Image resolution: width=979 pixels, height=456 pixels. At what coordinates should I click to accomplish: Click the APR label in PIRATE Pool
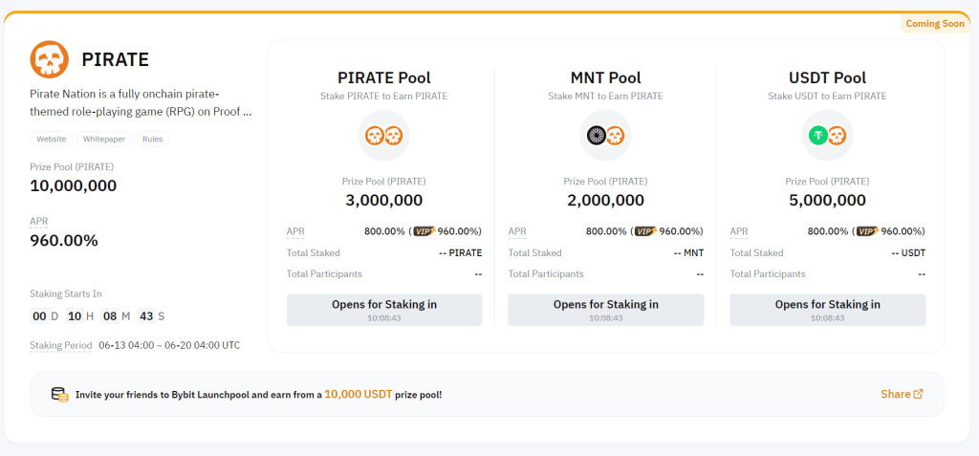pos(295,231)
